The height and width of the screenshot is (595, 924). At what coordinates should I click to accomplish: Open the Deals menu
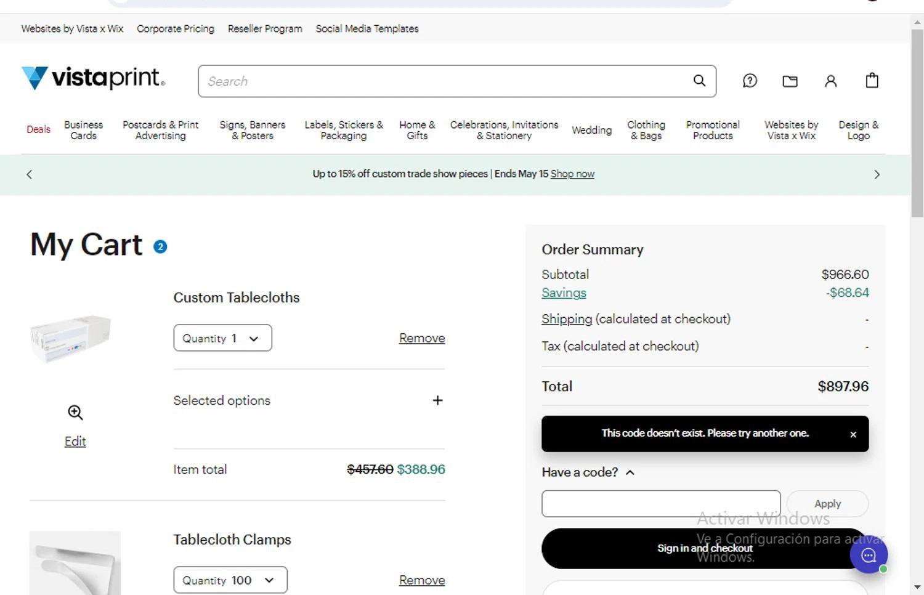(x=38, y=129)
